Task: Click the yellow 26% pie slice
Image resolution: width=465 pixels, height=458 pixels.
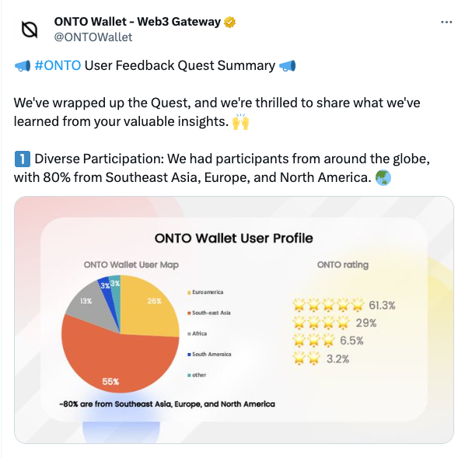Action: coord(149,307)
